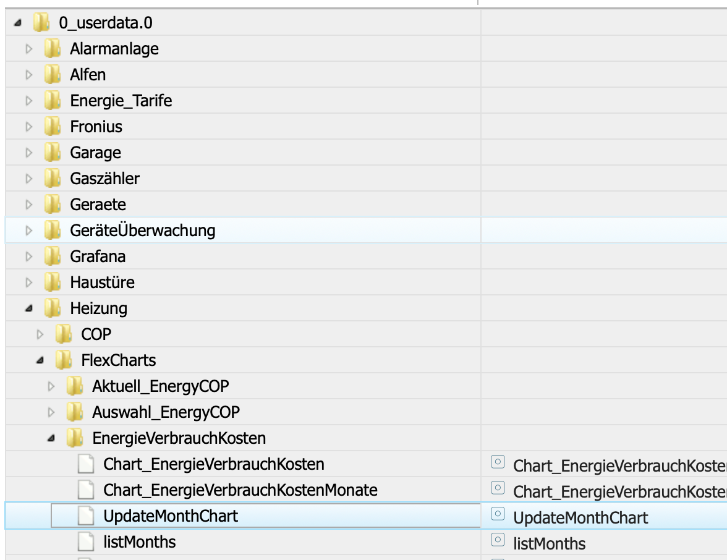Click the state icon beside UpdateMonthChart name
The width and height of the screenshot is (727, 560).
coord(497,514)
